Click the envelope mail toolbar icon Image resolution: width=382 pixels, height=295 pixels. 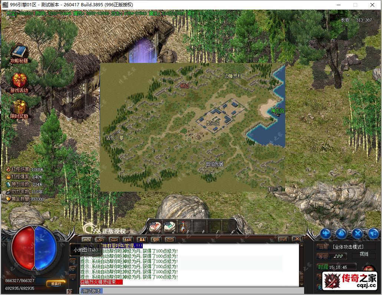point(170,239)
